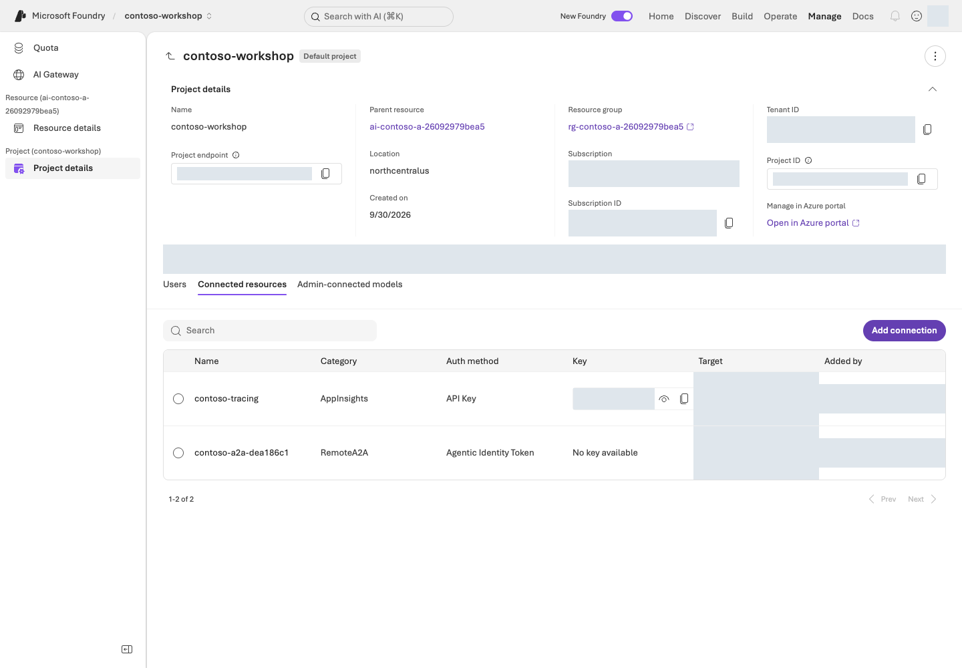Copy the contoso-tracing API key
Screen dimensions: 962x668
(x=684, y=399)
